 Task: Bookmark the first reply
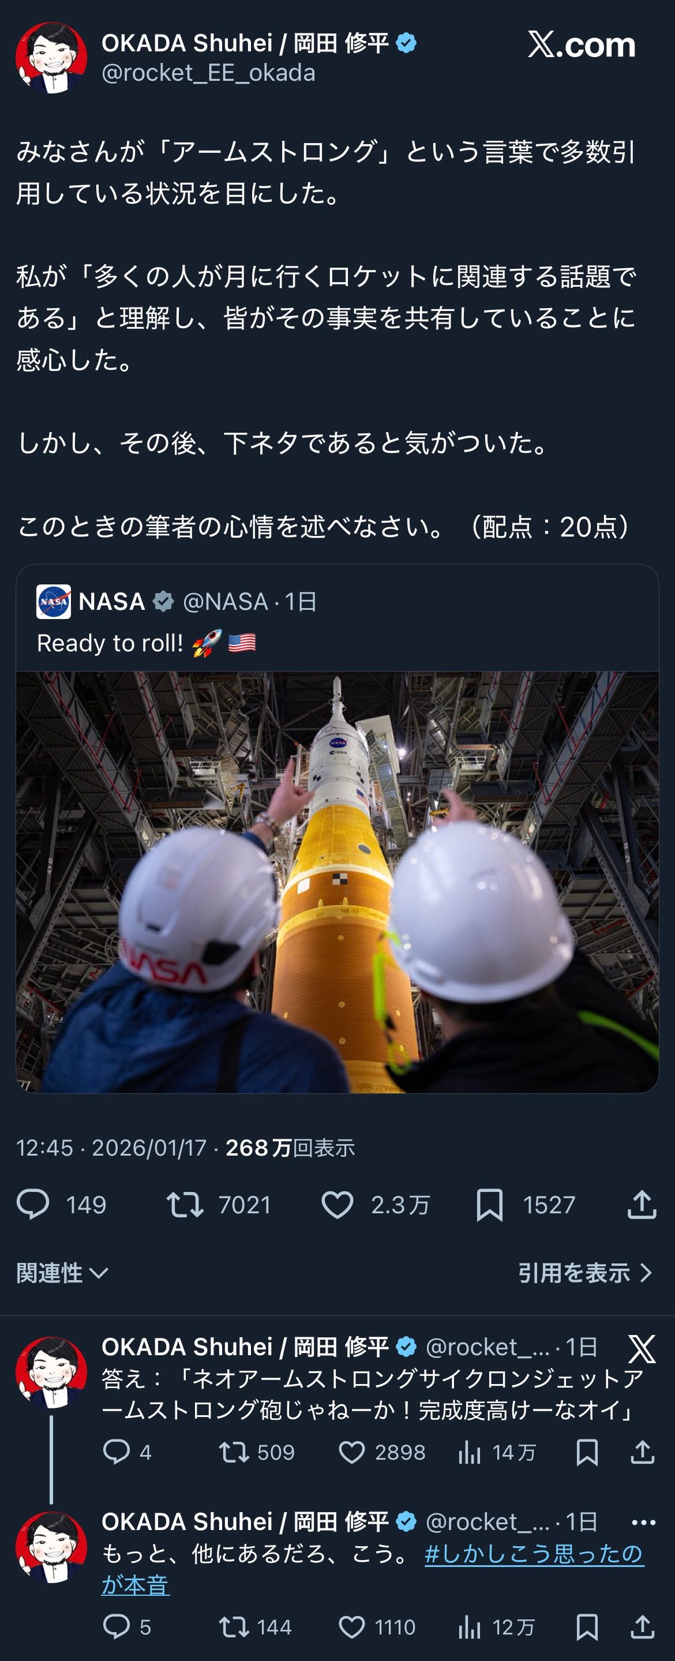tap(587, 1452)
